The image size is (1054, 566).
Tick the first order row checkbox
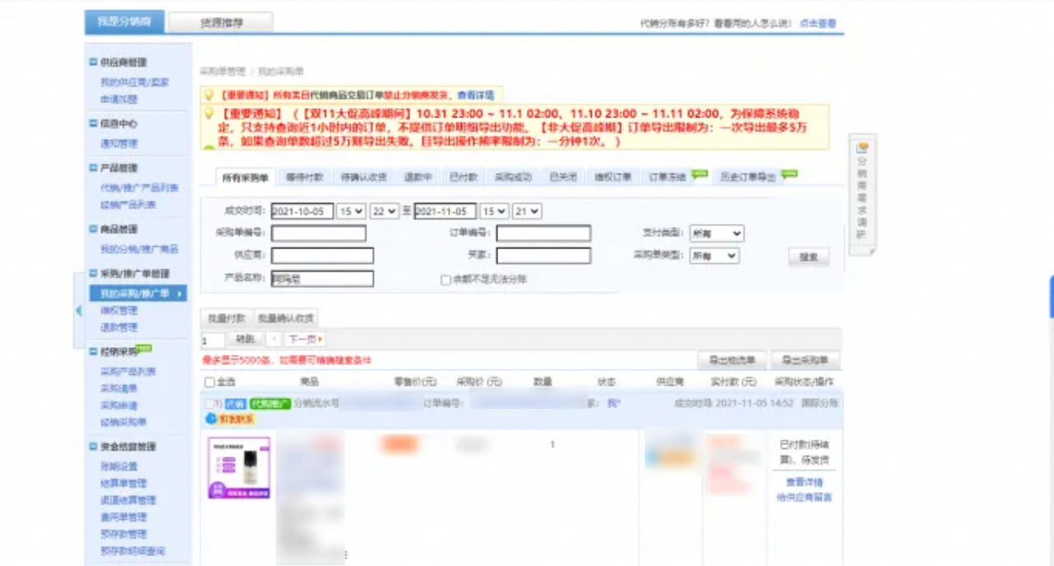209,403
